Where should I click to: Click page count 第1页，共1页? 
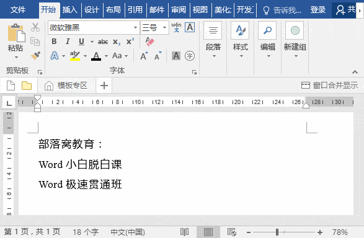(32, 232)
